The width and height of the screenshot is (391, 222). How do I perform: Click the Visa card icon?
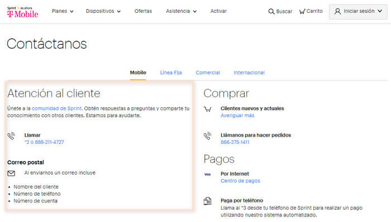tap(207, 175)
